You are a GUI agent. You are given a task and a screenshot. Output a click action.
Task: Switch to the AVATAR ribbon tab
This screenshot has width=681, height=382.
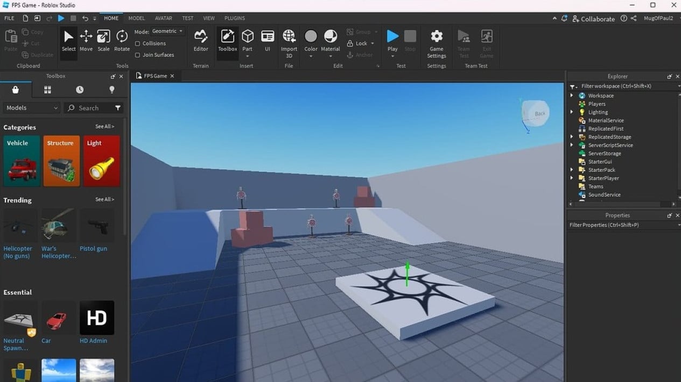point(164,18)
